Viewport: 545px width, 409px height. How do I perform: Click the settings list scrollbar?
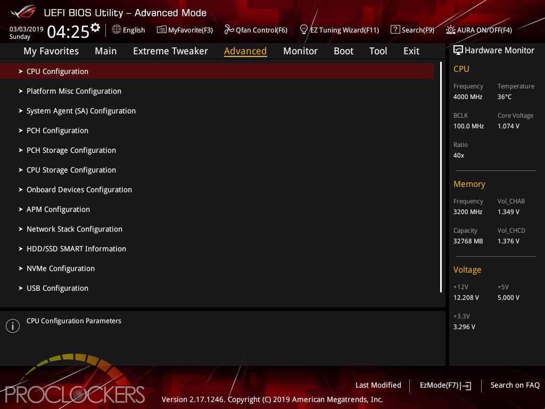tap(441, 177)
